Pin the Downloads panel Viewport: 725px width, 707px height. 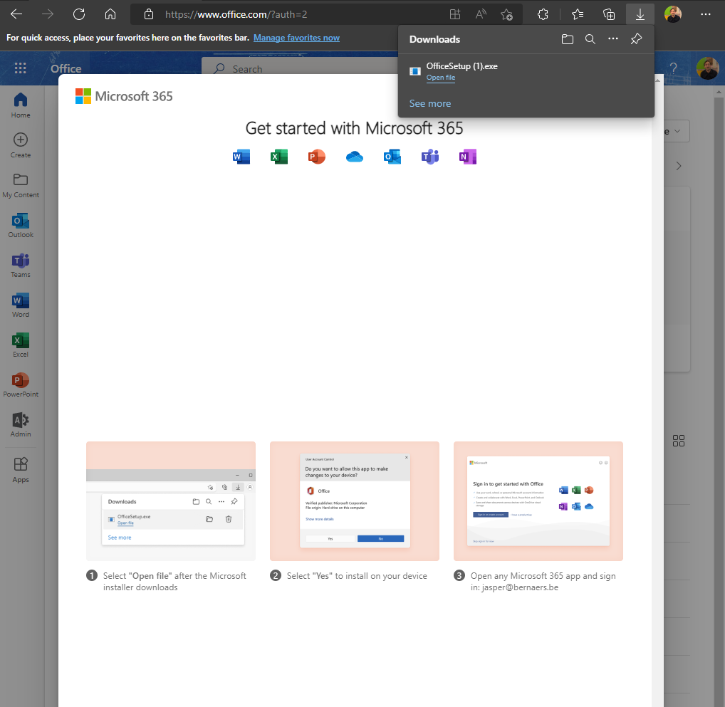point(636,39)
